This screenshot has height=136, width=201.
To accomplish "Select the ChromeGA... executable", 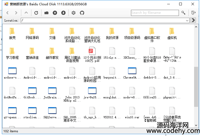I will pos(132,73).
